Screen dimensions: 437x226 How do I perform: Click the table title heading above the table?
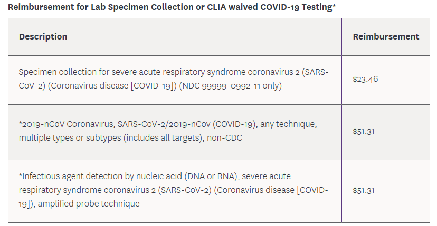pyautogui.click(x=172, y=6)
